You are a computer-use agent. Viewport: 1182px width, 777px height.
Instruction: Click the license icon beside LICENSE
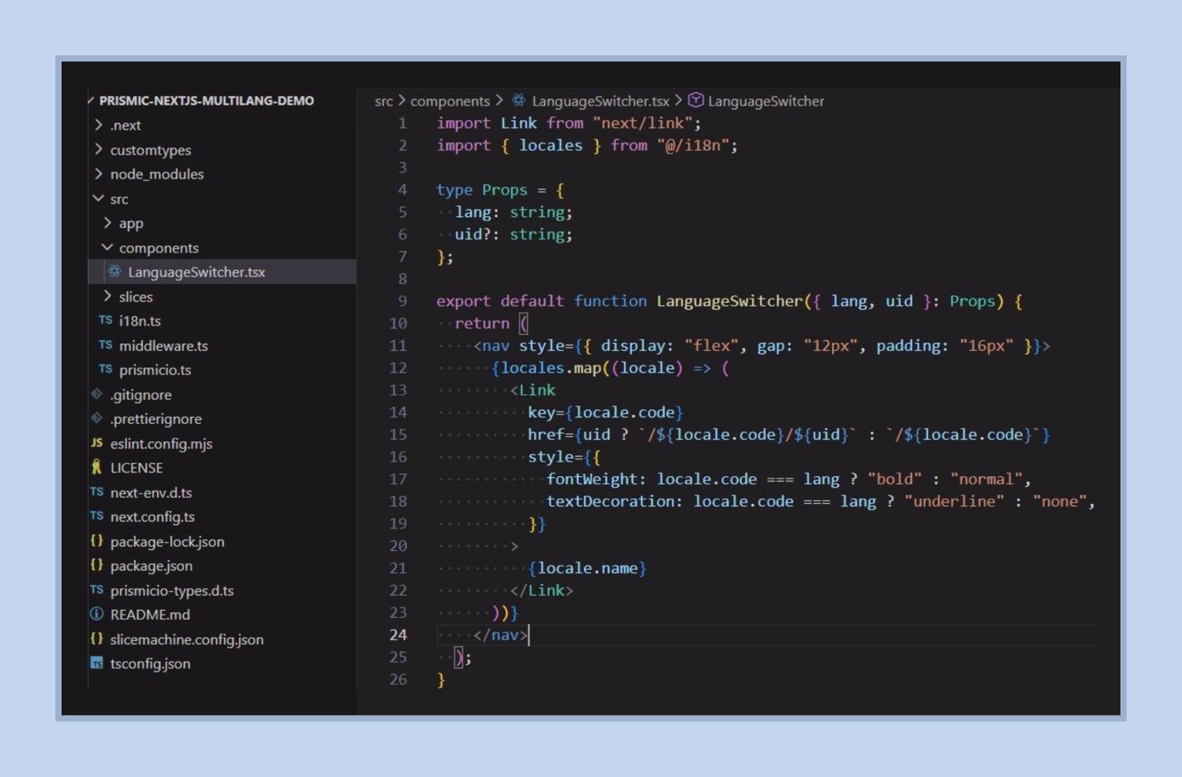point(97,467)
